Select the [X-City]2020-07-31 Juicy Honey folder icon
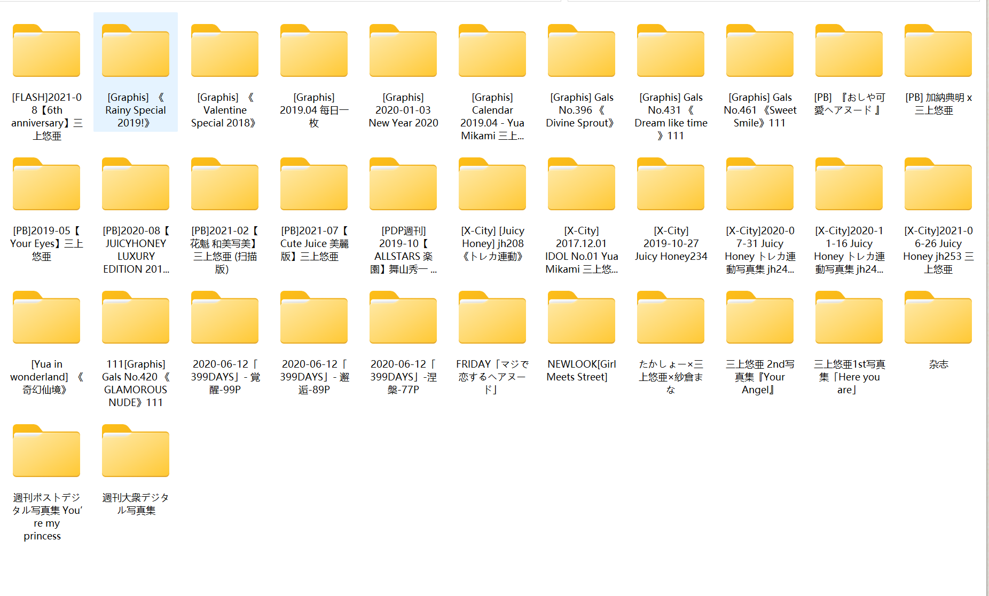This screenshot has width=989, height=596. (x=760, y=184)
